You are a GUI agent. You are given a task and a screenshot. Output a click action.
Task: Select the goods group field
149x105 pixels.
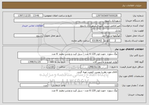click(x=94, y=62)
